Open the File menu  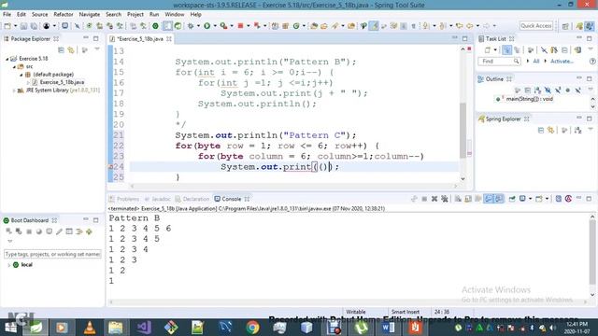click(7, 15)
